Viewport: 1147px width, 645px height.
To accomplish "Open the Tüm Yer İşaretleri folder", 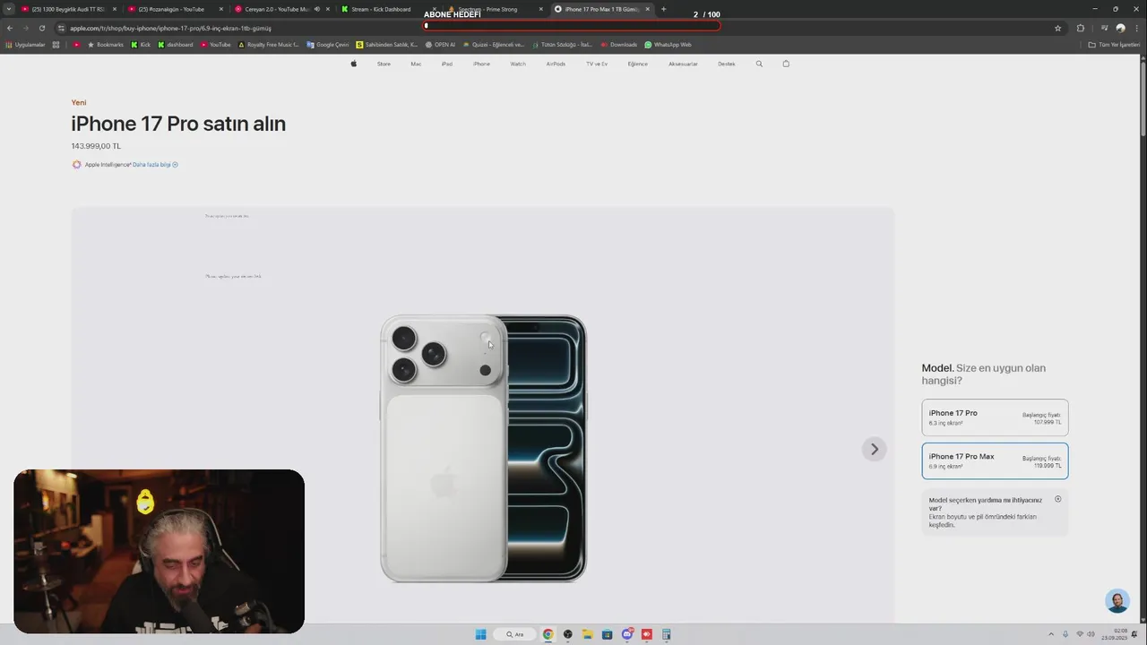I will tap(1114, 45).
